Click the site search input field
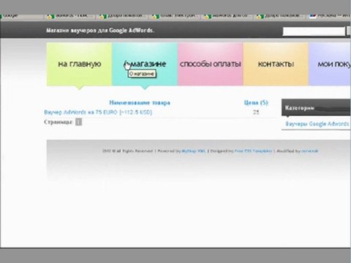Viewport: 351px width, 263px height. 314,31
